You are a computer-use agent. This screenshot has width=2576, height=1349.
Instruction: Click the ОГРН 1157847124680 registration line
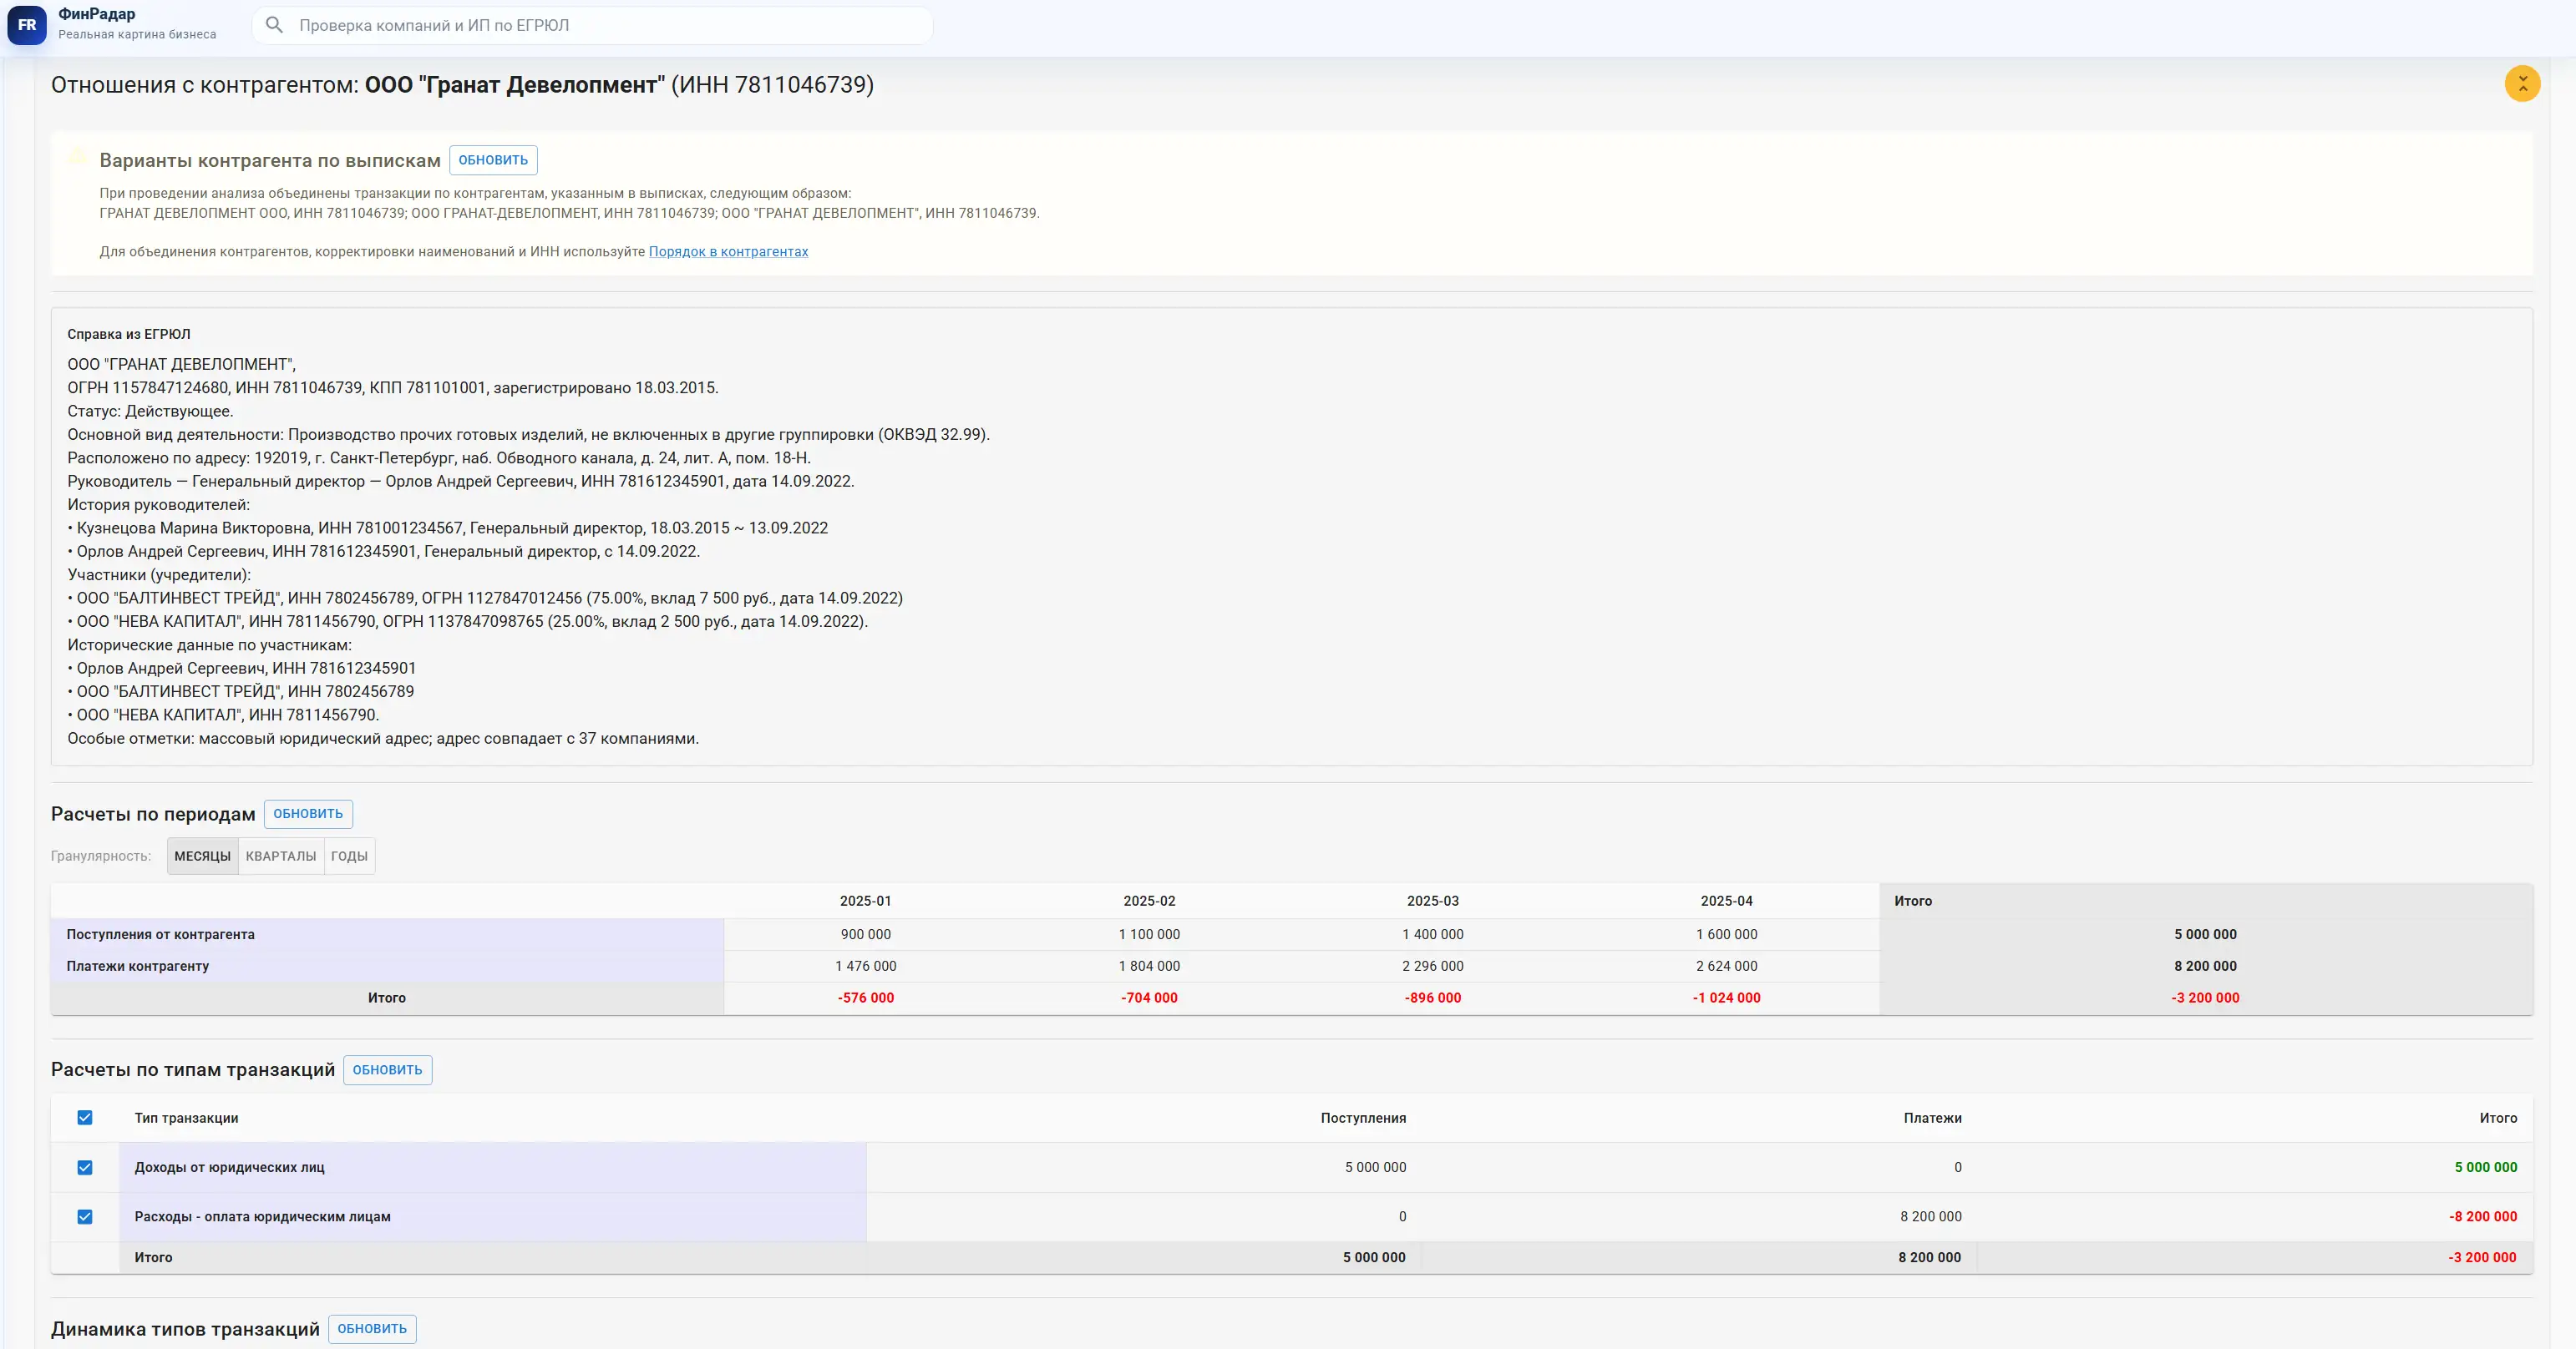pyautogui.click(x=393, y=387)
